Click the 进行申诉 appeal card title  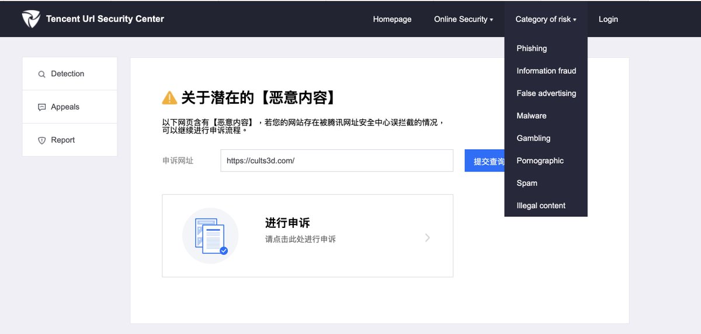[287, 223]
